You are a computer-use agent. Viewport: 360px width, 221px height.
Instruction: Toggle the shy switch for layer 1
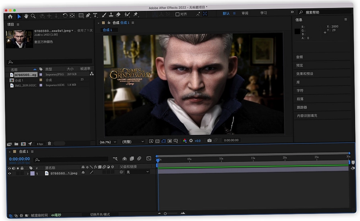click(83, 172)
